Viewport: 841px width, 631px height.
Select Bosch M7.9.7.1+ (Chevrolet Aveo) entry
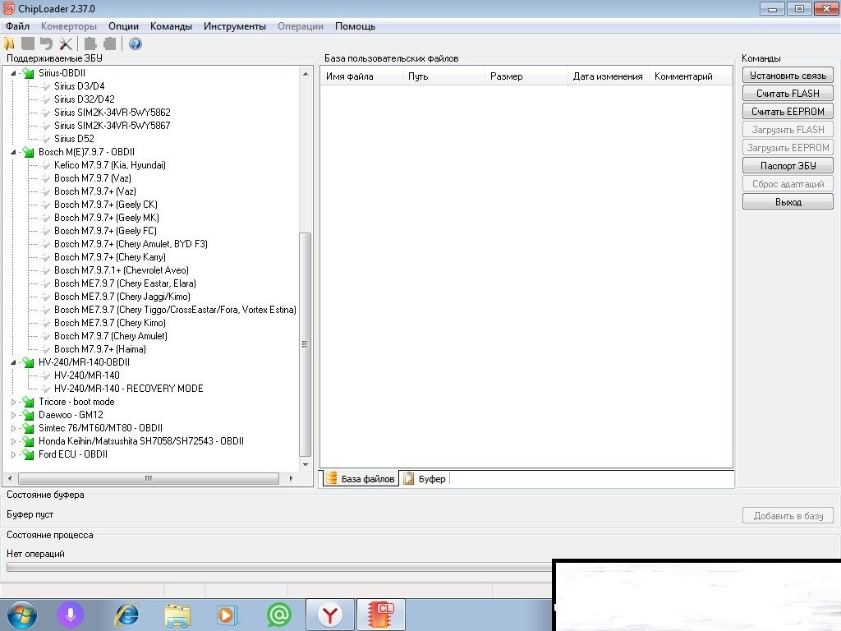pos(121,270)
